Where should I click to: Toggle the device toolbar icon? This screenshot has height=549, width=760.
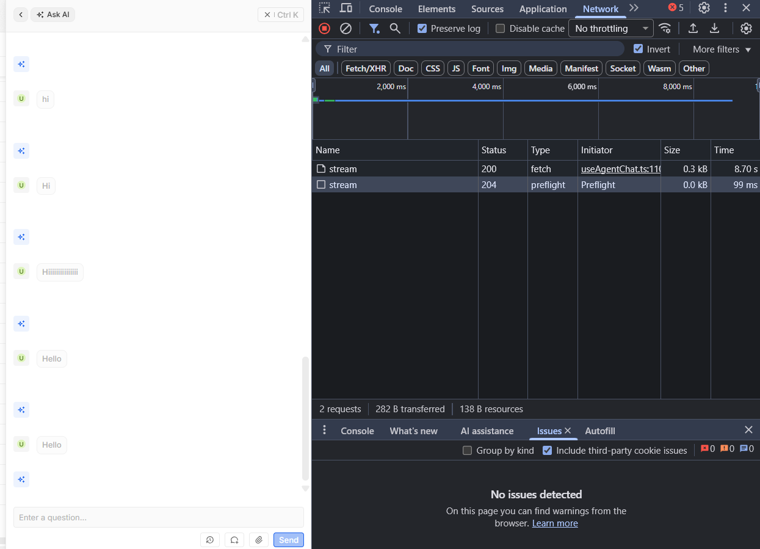pos(346,8)
